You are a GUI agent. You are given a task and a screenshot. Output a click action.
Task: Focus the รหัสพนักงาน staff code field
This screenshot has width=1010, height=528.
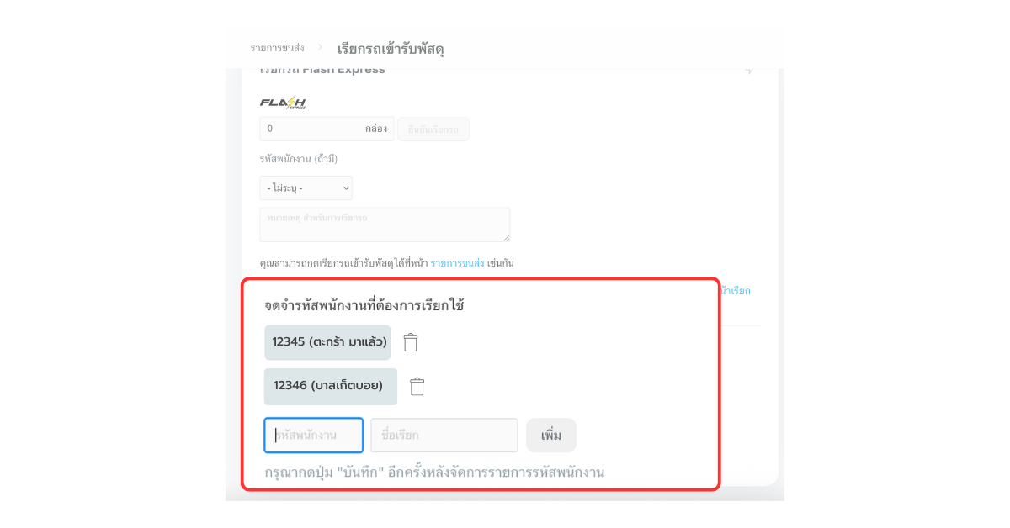point(314,436)
